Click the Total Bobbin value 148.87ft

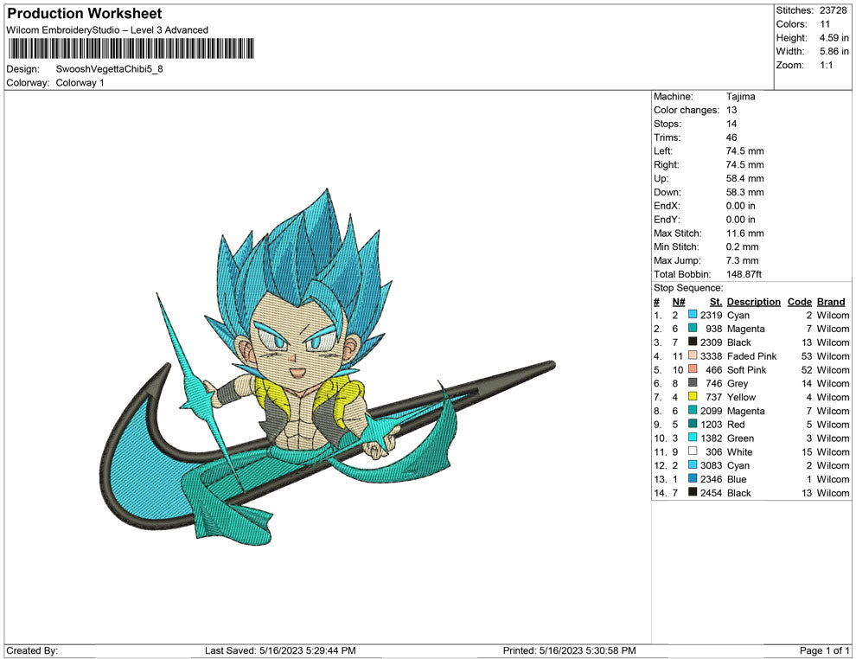744,274
